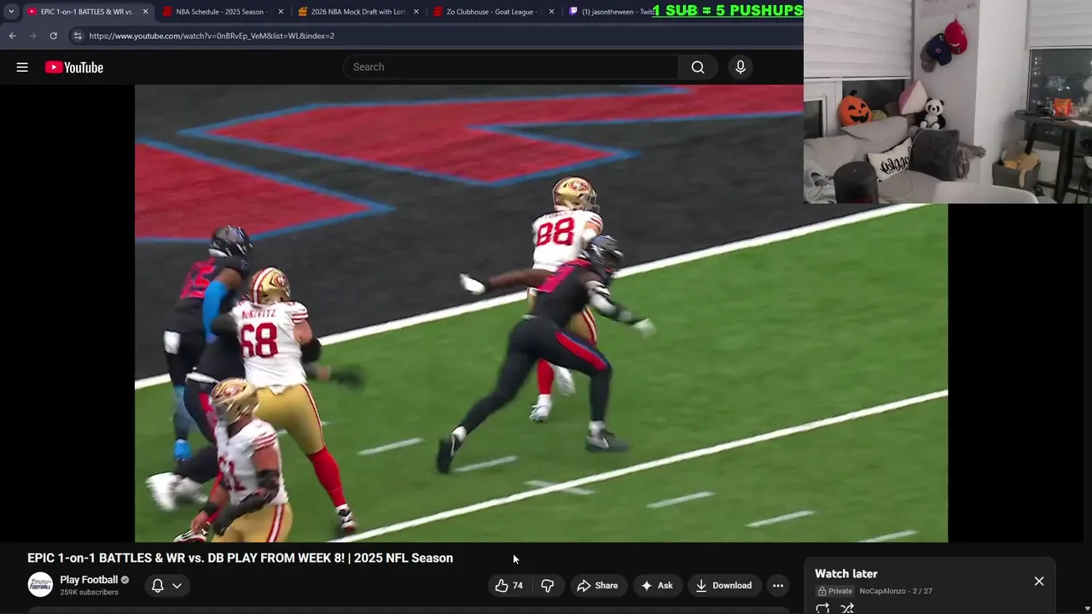
Task: Open Play Football channel avatar
Action: (x=40, y=585)
